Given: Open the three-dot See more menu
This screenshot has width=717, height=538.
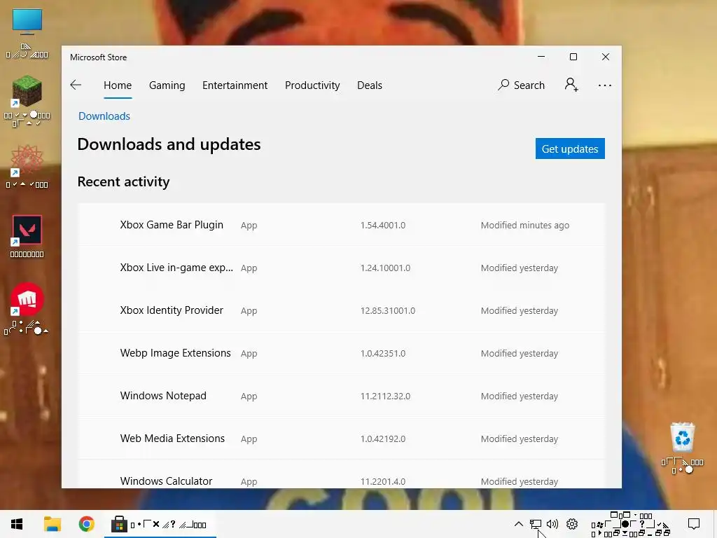Looking at the screenshot, I should [x=604, y=85].
